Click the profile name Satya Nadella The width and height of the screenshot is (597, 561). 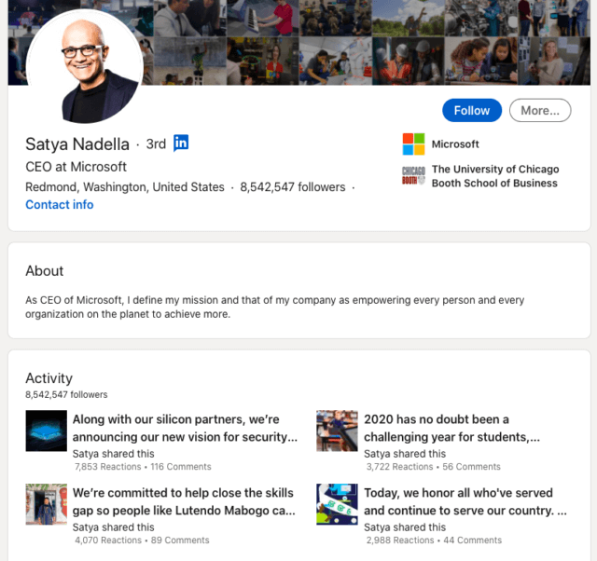77,144
